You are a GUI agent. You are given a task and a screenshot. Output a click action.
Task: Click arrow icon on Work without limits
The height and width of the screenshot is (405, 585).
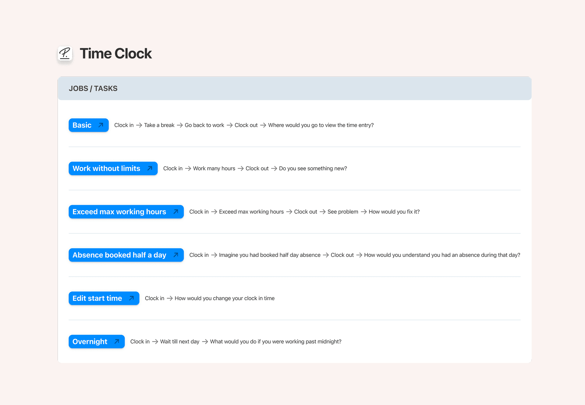click(150, 169)
